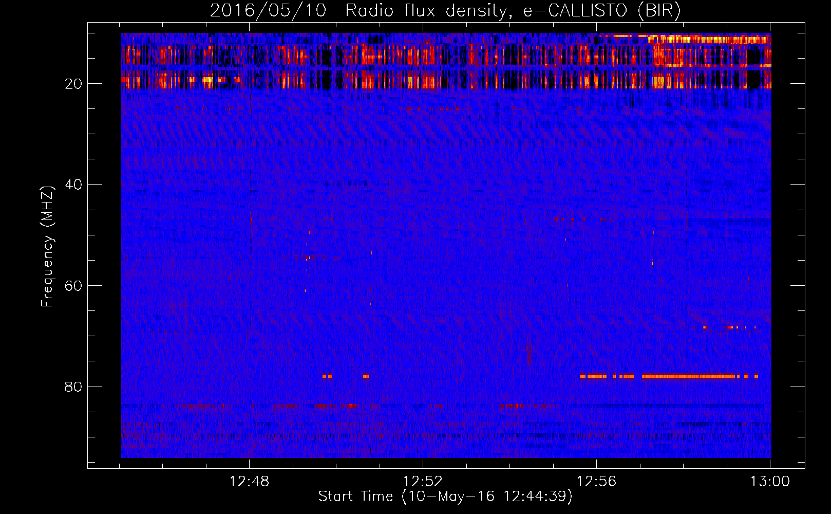Click the '12:52' time tick label
Viewport: 831px width, 514px height.
coord(423,482)
